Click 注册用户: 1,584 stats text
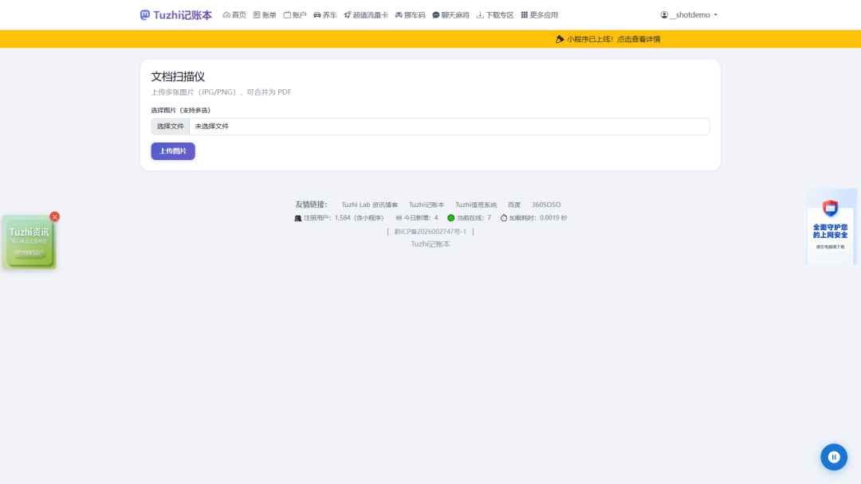 click(344, 217)
